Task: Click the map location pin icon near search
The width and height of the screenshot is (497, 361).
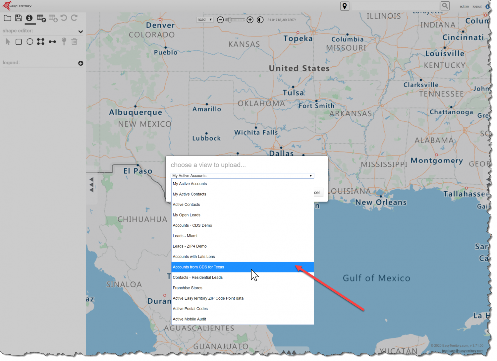Action: click(345, 6)
